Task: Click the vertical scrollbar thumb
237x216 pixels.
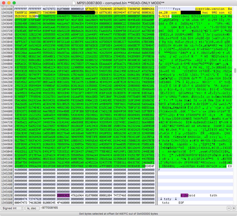Action: [235, 71]
